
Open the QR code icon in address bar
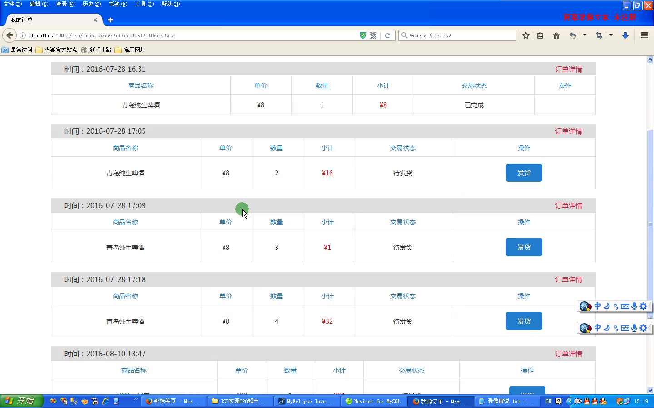coord(373,35)
